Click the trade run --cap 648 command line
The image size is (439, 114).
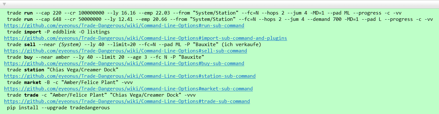pyautogui.click(x=219, y=19)
